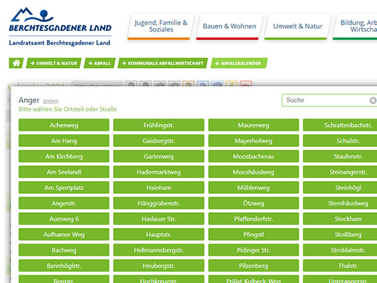Go to Umwelt & Natur breadcrumb
Image resolution: width=377 pixels, height=283 pixels.
pyautogui.click(x=54, y=63)
